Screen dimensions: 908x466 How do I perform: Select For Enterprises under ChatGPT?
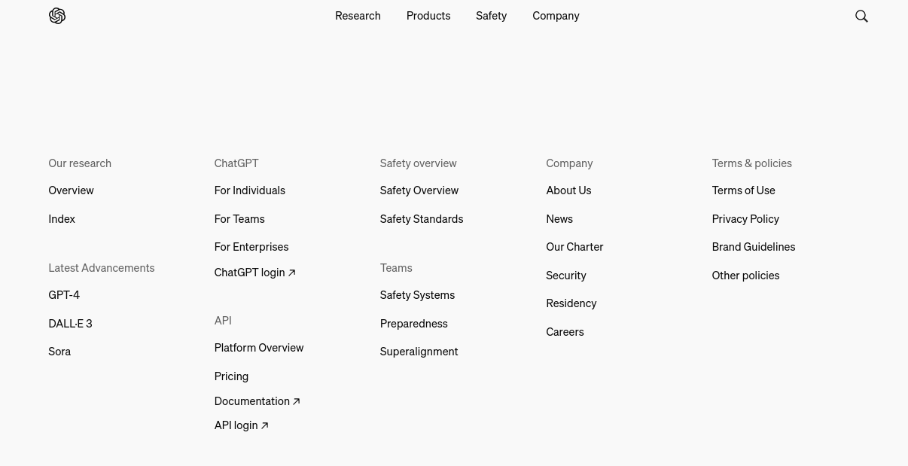251,247
